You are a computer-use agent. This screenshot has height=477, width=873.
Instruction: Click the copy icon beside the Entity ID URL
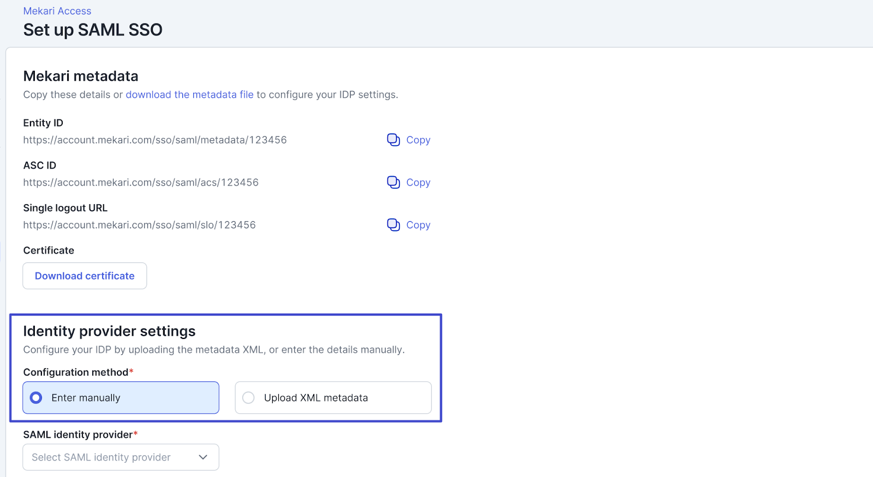click(393, 140)
